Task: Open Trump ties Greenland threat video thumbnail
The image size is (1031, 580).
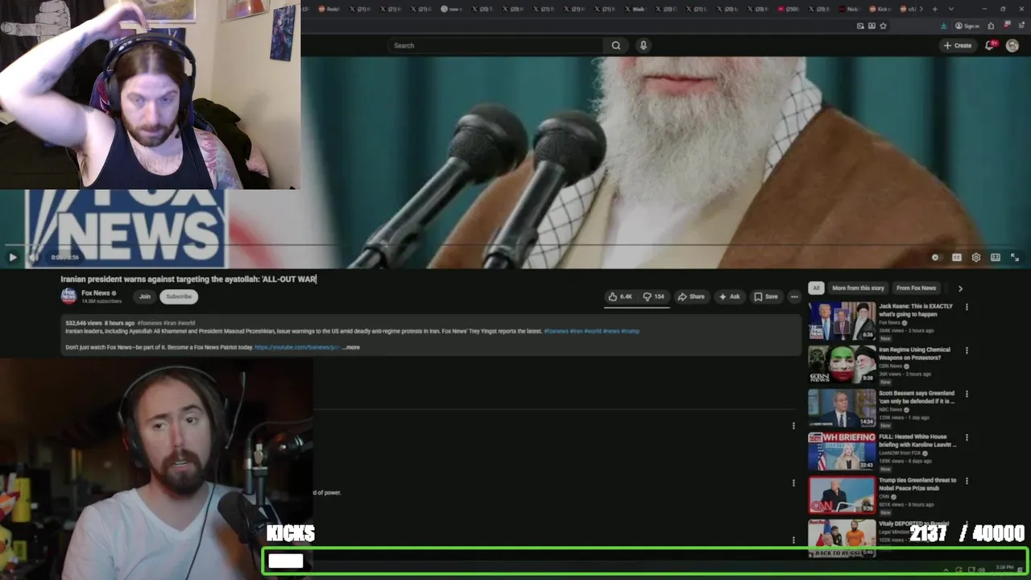Action: (x=842, y=495)
